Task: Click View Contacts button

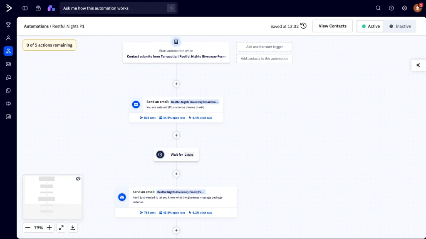Action: (332, 26)
